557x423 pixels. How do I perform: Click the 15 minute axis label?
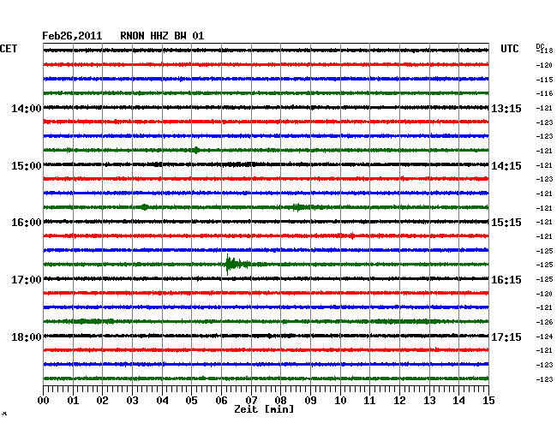point(488,401)
